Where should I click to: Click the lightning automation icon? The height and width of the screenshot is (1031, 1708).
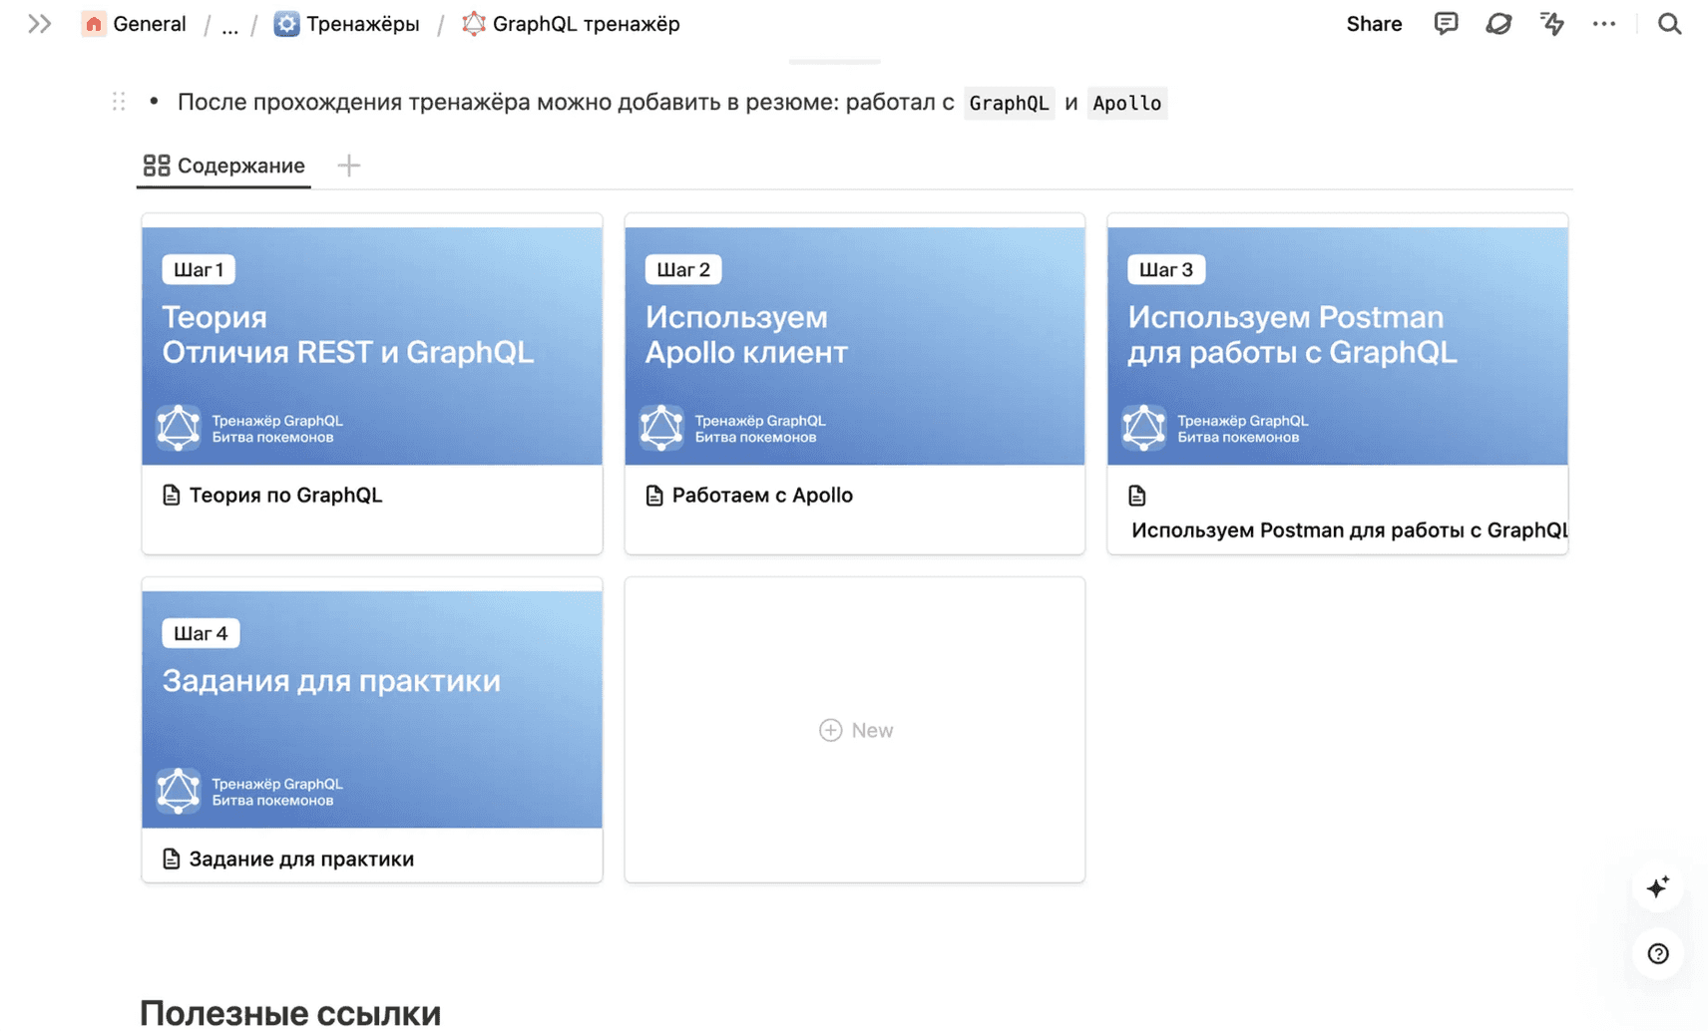pyautogui.click(x=1551, y=24)
